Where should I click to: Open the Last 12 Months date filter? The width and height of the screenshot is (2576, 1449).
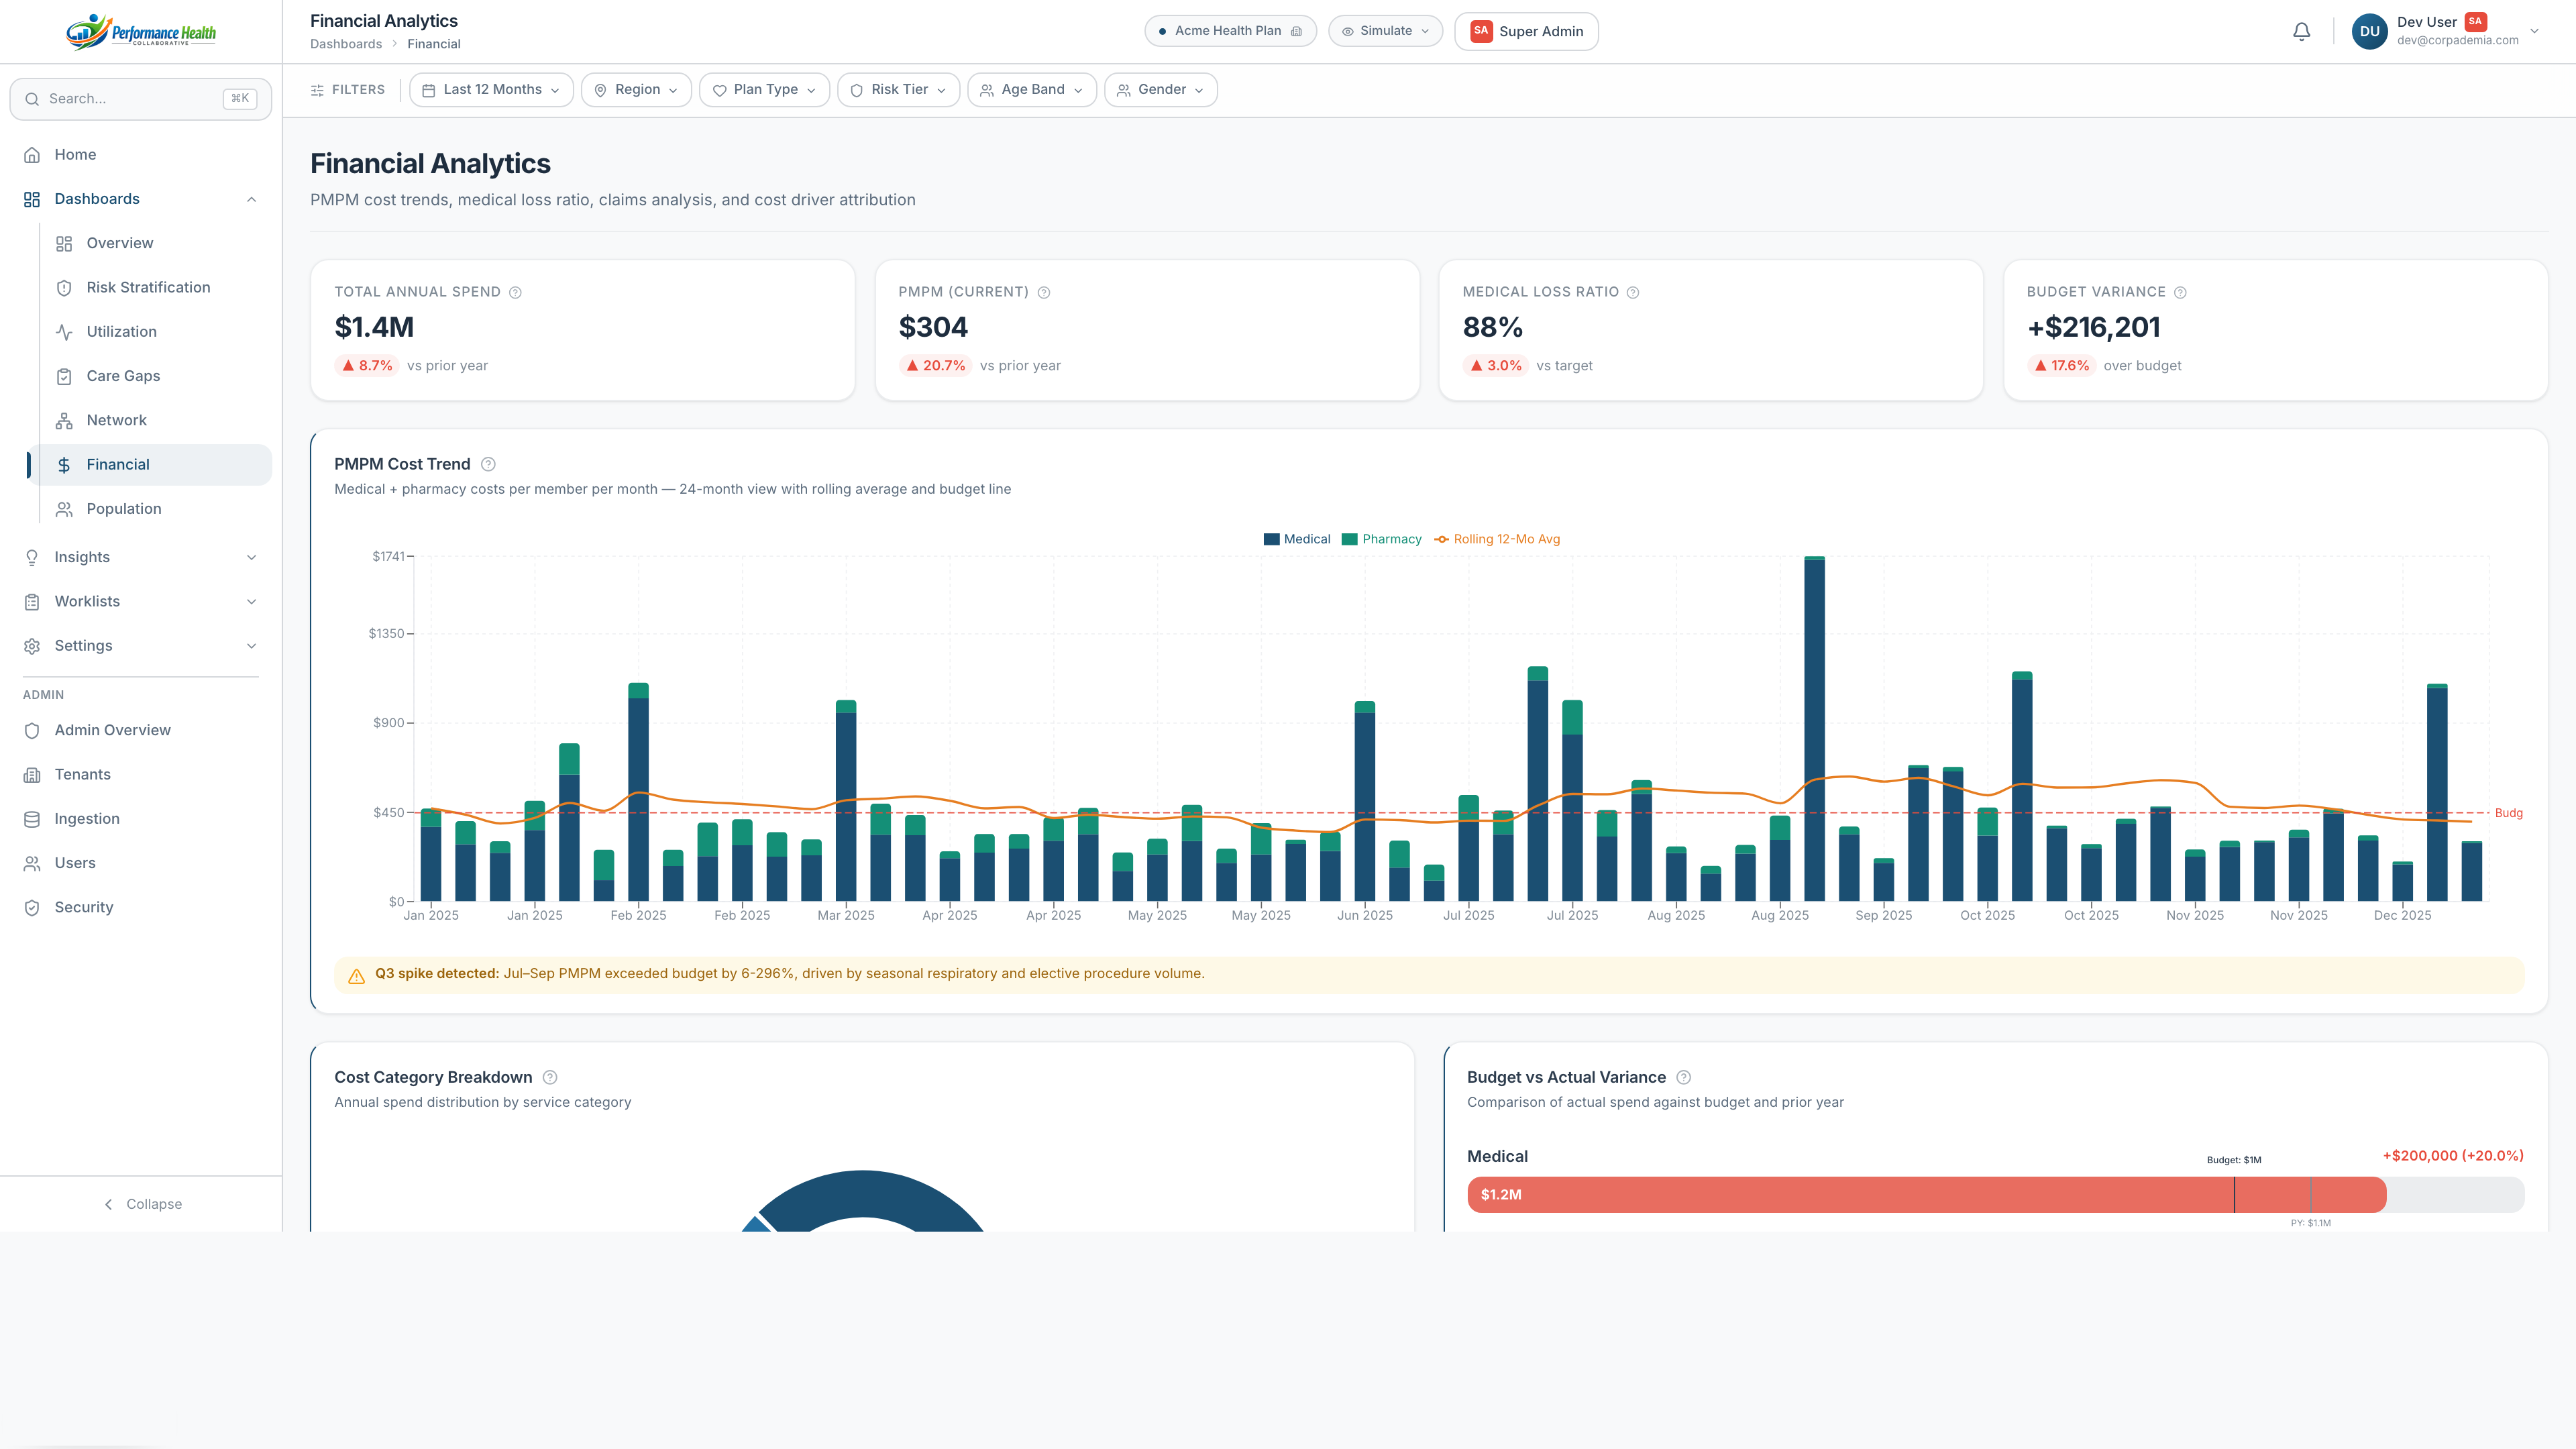click(x=491, y=90)
